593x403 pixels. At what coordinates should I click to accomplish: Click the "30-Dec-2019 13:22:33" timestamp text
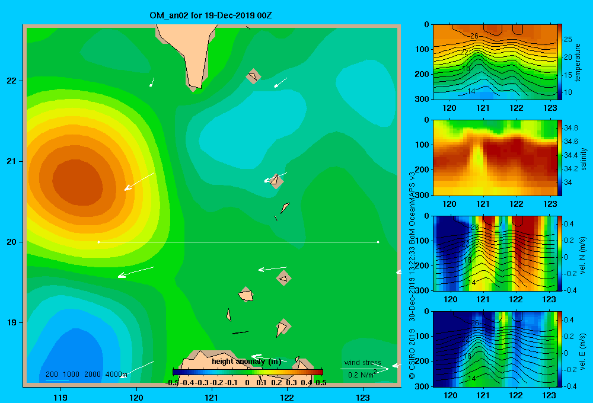coord(412,284)
